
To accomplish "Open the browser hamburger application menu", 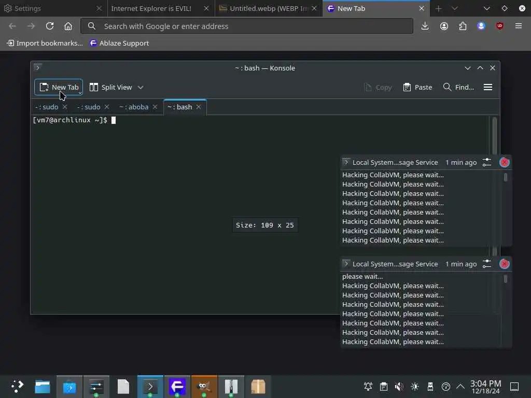I will 519,26.
